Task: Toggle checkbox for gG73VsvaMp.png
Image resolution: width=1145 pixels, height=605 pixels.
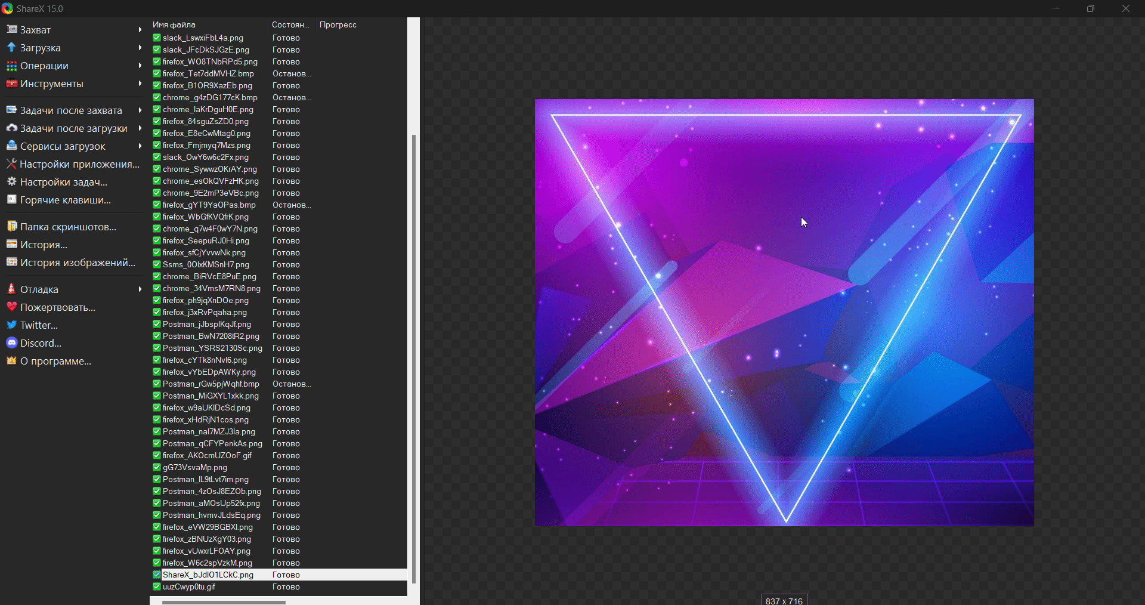Action: [x=157, y=467]
